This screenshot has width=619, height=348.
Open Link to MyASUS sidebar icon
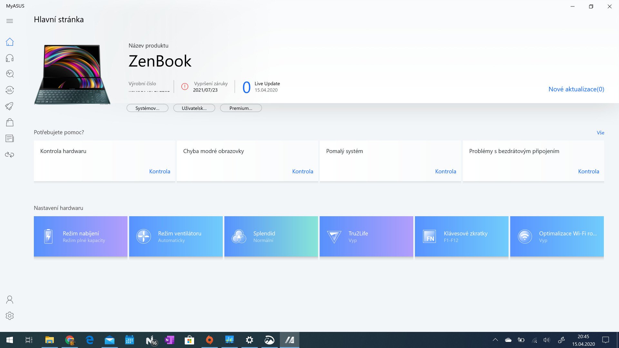[x=10, y=155]
